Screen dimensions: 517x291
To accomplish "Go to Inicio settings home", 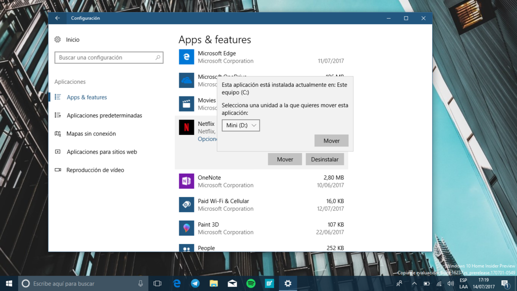I will pos(73,39).
